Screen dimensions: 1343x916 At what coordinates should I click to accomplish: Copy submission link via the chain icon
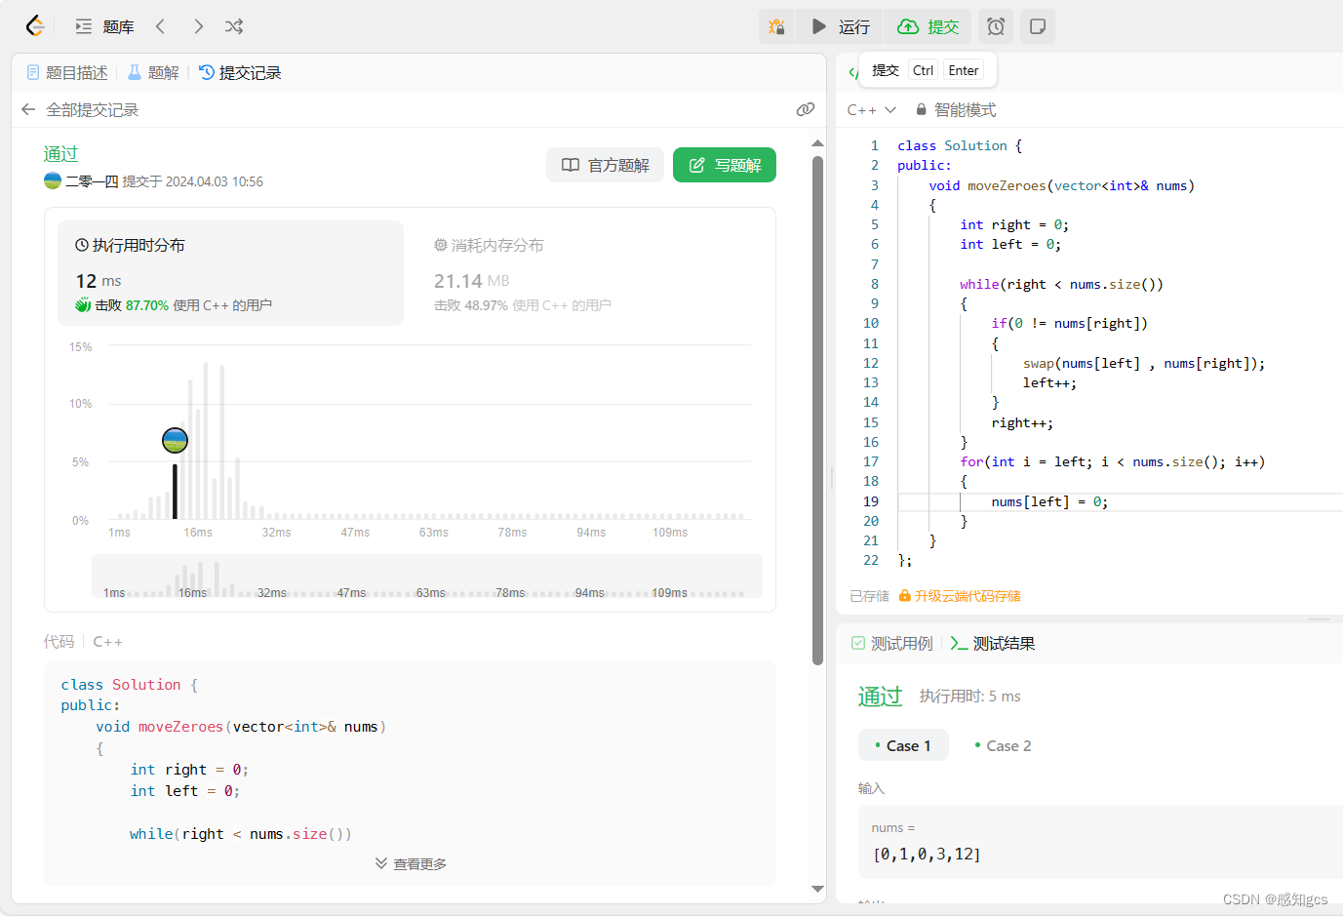pos(805,109)
